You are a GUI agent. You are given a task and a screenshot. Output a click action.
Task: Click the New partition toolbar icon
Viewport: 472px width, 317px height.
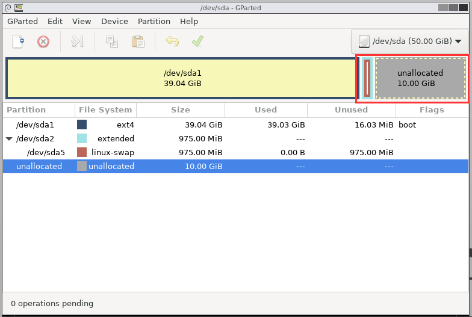(18, 42)
